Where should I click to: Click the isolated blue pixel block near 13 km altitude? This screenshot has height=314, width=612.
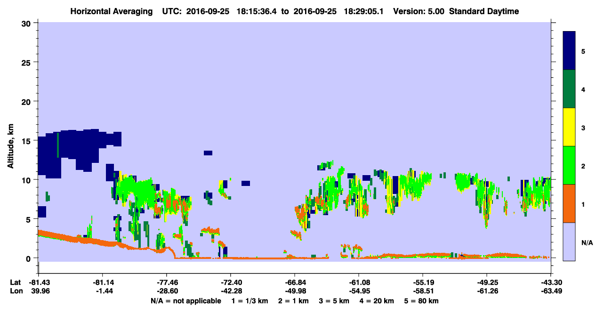208,153
